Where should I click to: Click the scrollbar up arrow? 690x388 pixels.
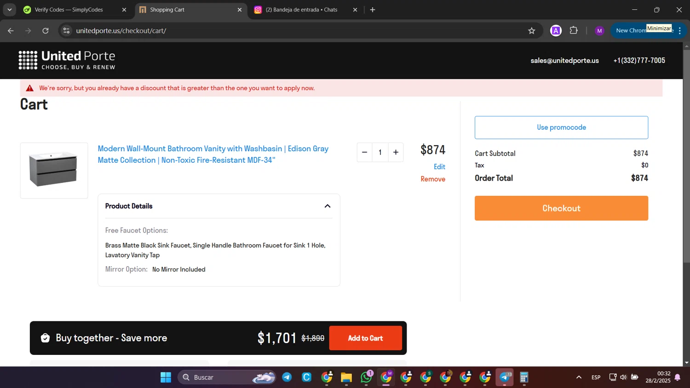pyautogui.click(x=686, y=46)
